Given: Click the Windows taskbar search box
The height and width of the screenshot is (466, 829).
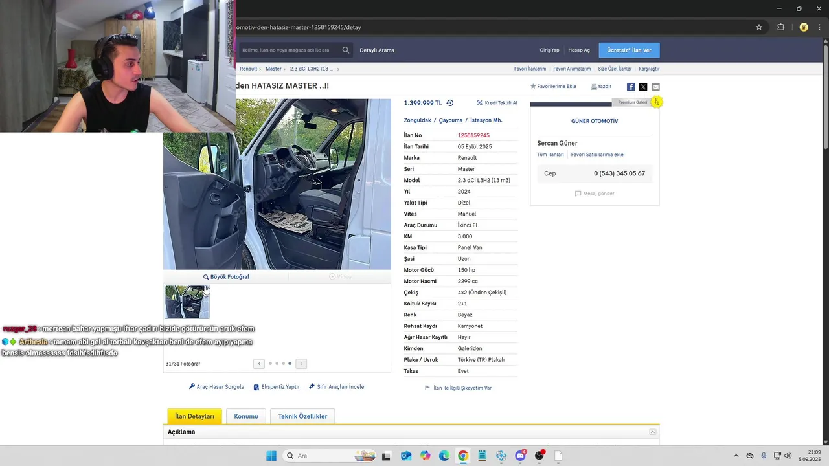Looking at the screenshot, I should (329, 456).
